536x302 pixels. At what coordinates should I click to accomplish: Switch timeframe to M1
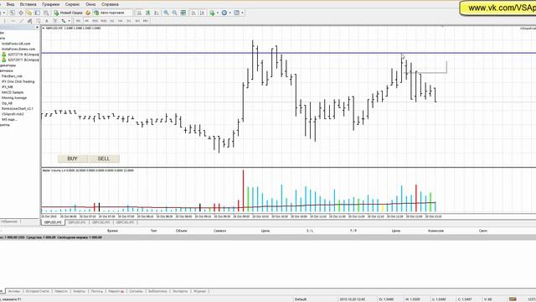[x=78, y=21]
